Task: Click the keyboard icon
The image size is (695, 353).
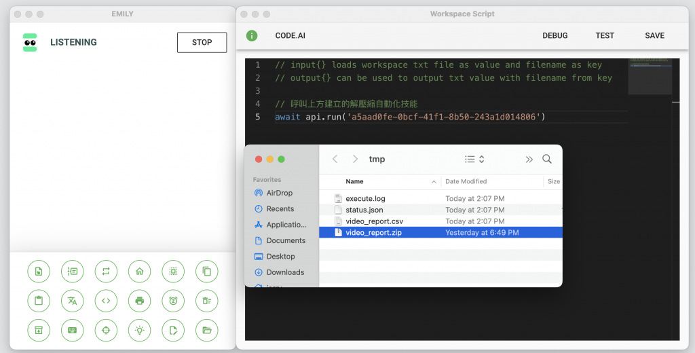Action: [x=72, y=331]
